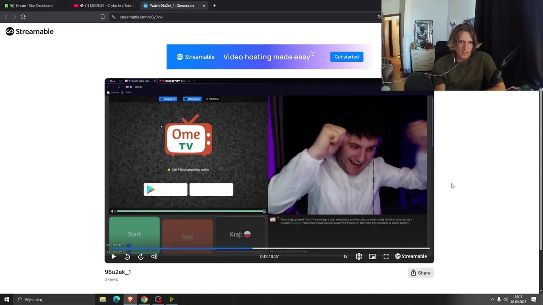The image size is (543, 305).
Task: Click the page vertical scrollbar
Action: click(x=540, y=169)
